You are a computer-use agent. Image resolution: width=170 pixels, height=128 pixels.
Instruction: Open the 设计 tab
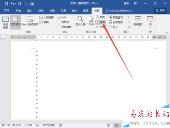click(41, 11)
